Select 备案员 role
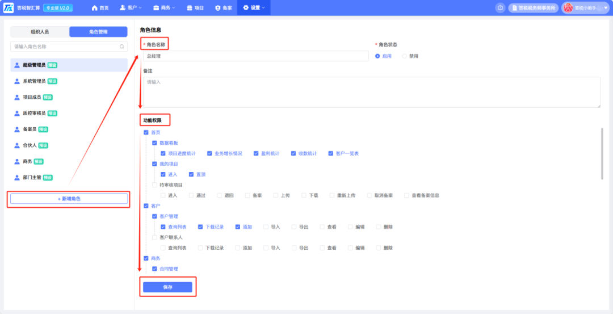 [69, 129]
